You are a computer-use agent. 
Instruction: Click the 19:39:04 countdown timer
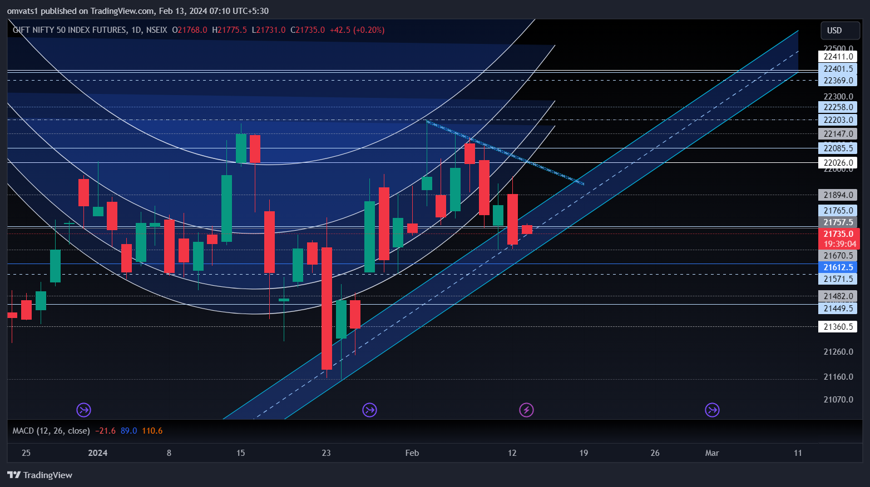click(x=839, y=244)
